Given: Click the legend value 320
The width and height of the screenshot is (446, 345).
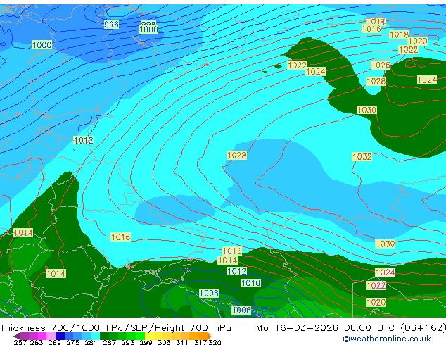Looking at the screenshot, I should click(215, 342).
